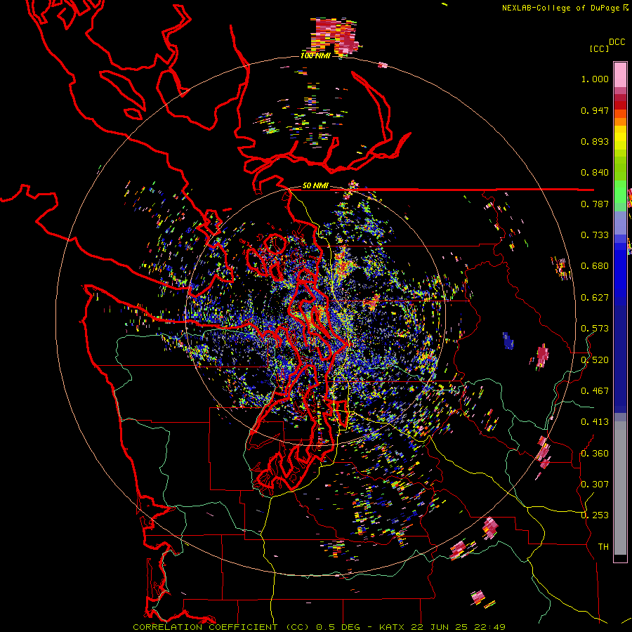Select the 0.307 scale value
The image size is (632, 632).
click(x=595, y=485)
